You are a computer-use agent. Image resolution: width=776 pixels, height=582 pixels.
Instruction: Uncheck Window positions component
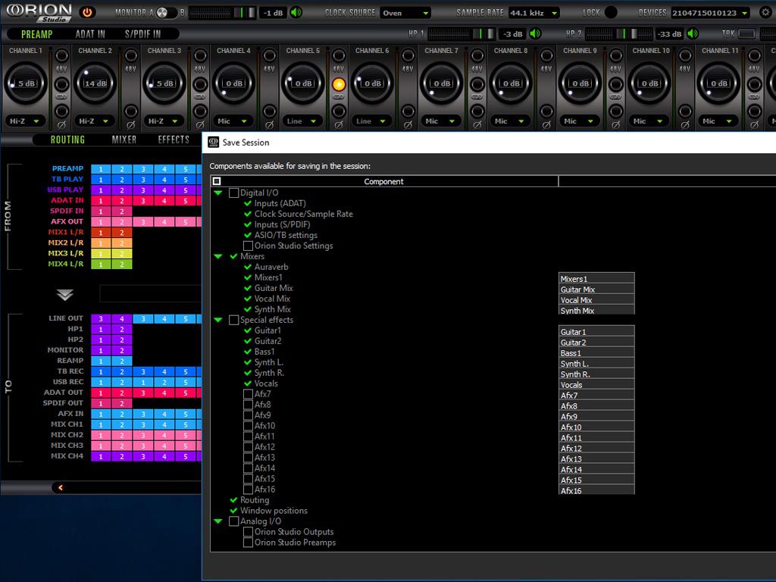tap(233, 511)
